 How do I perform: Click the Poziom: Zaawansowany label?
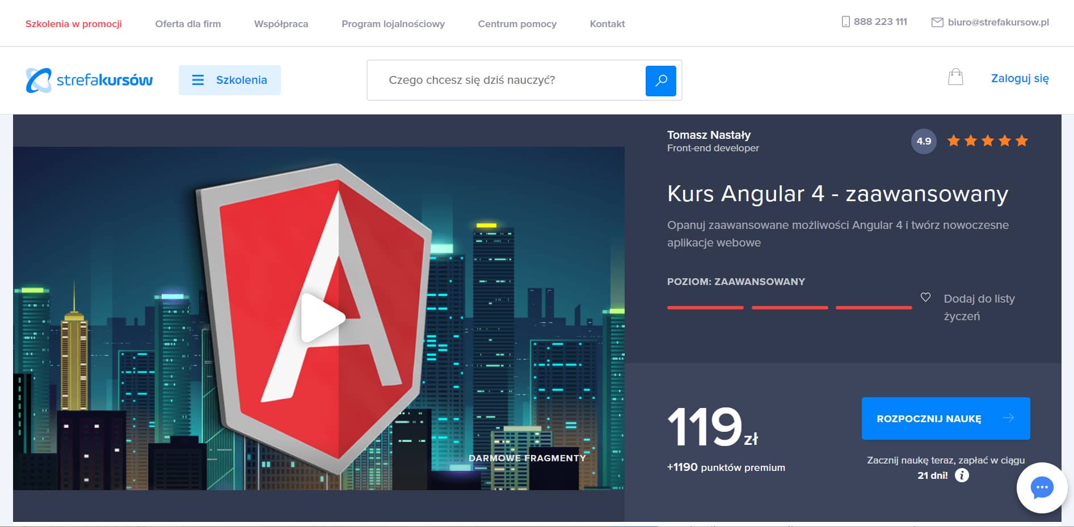(x=736, y=282)
